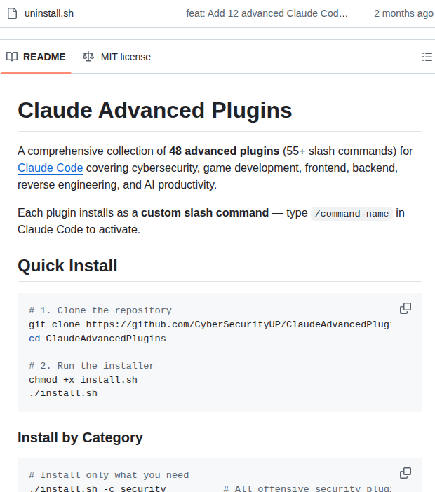
Task: Click the './install.sh' command line
Action: 63,393
